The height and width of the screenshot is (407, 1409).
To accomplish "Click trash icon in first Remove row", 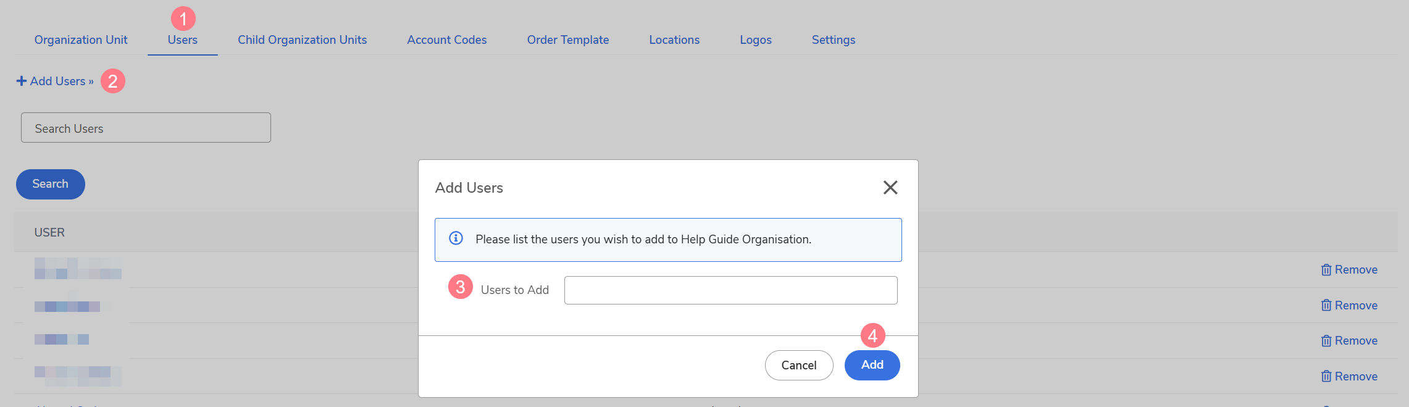I will (x=1326, y=270).
